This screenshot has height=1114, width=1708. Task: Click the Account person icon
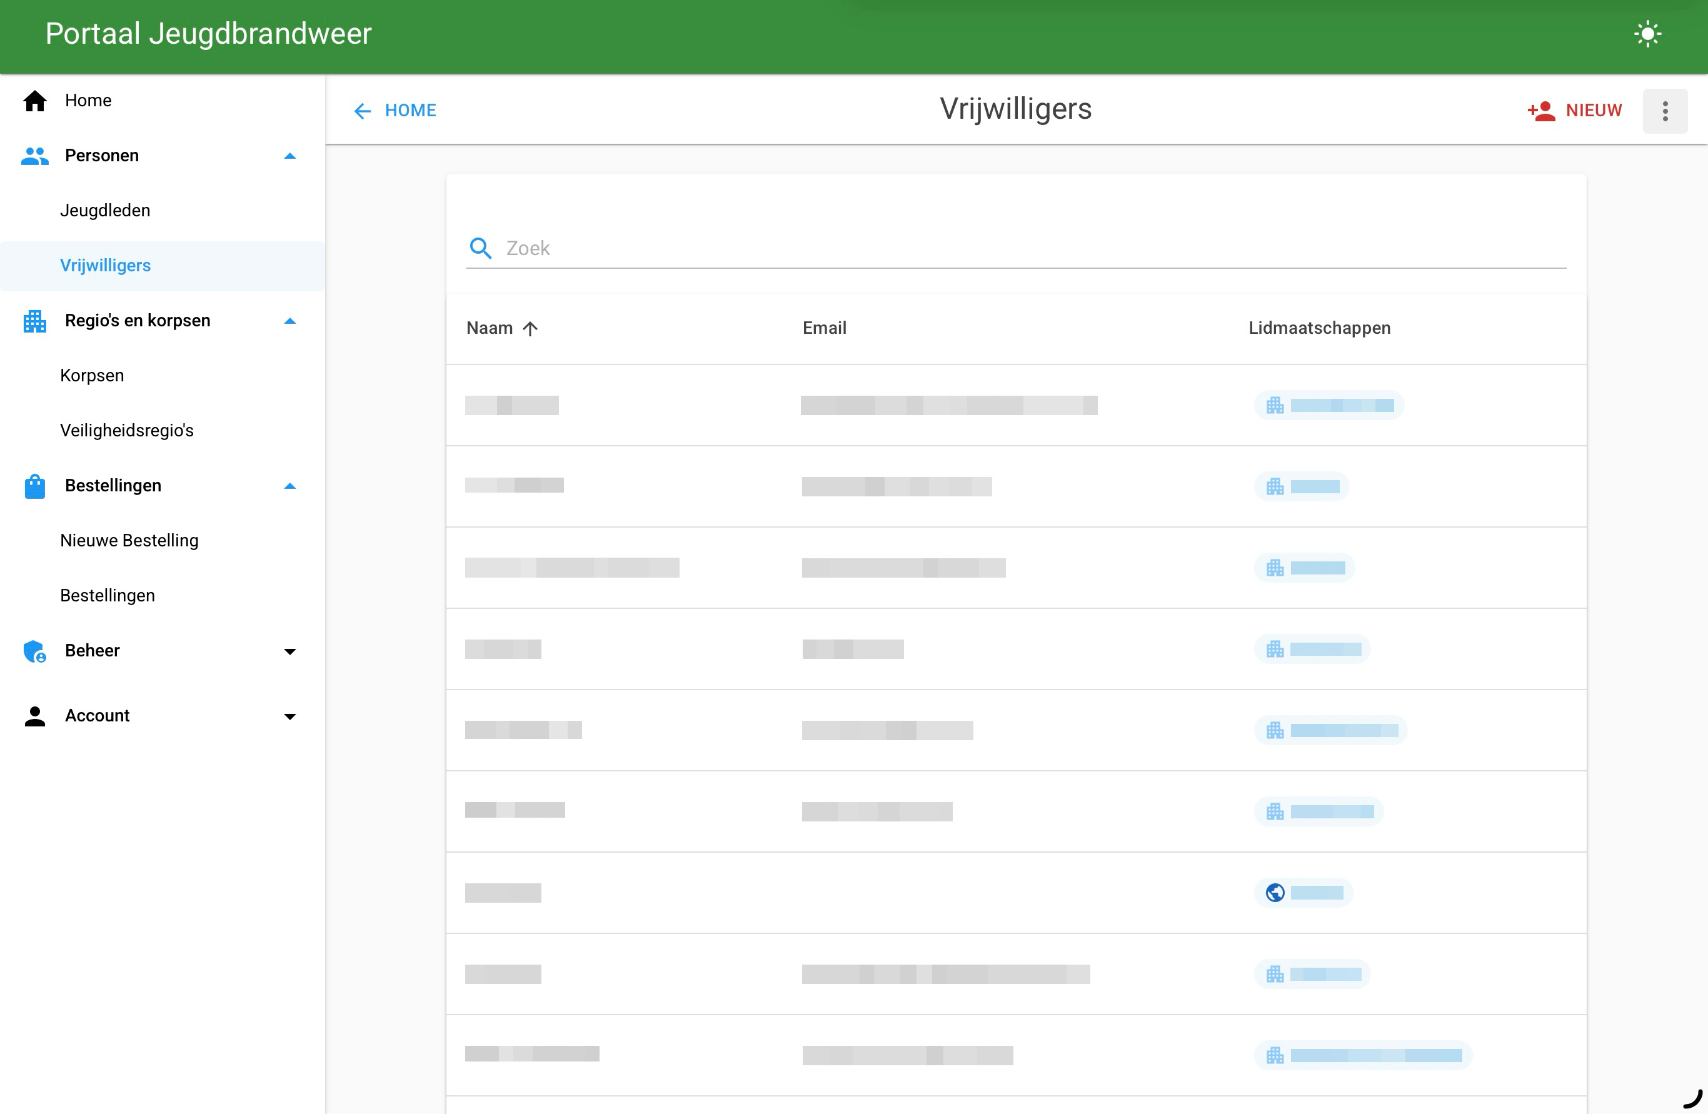coord(34,716)
